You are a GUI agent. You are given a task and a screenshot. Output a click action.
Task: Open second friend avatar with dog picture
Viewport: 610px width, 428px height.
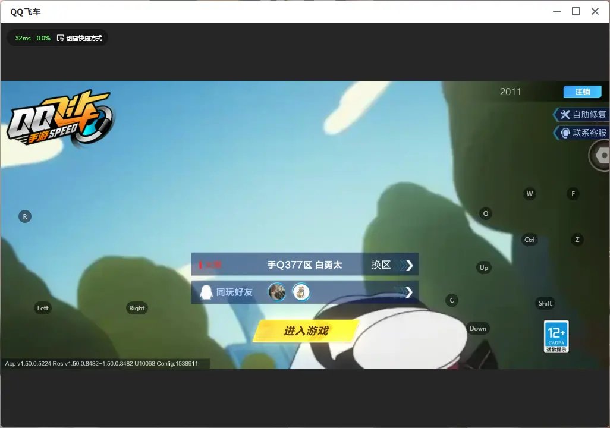[301, 292]
